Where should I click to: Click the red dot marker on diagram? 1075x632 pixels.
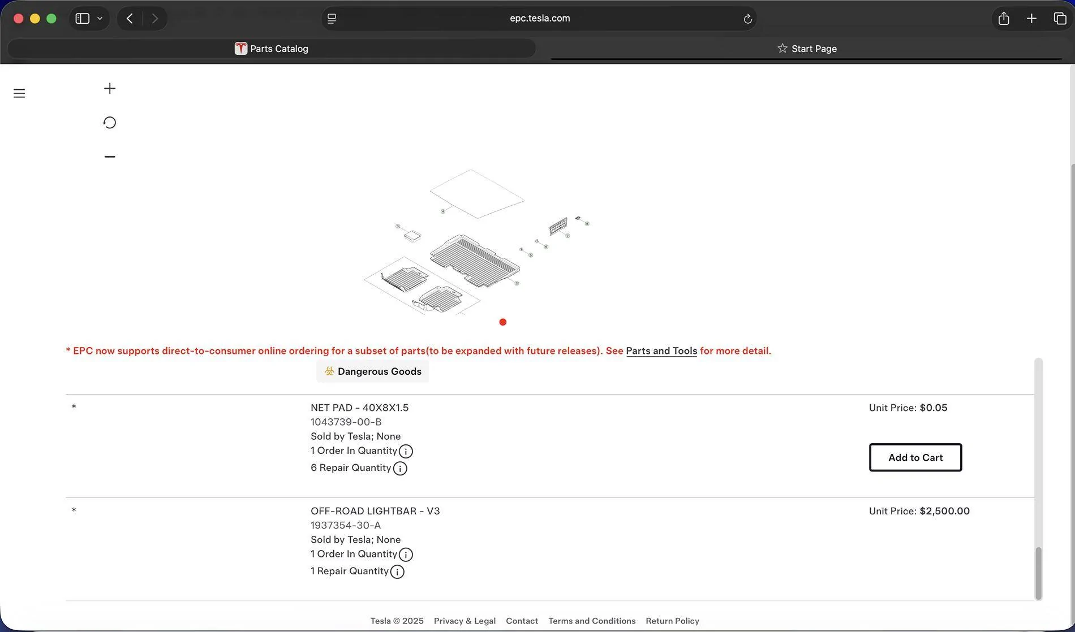503,322
